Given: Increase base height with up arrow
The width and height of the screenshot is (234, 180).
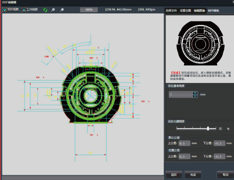Looking at the screenshot, I should (x=195, y=93).
